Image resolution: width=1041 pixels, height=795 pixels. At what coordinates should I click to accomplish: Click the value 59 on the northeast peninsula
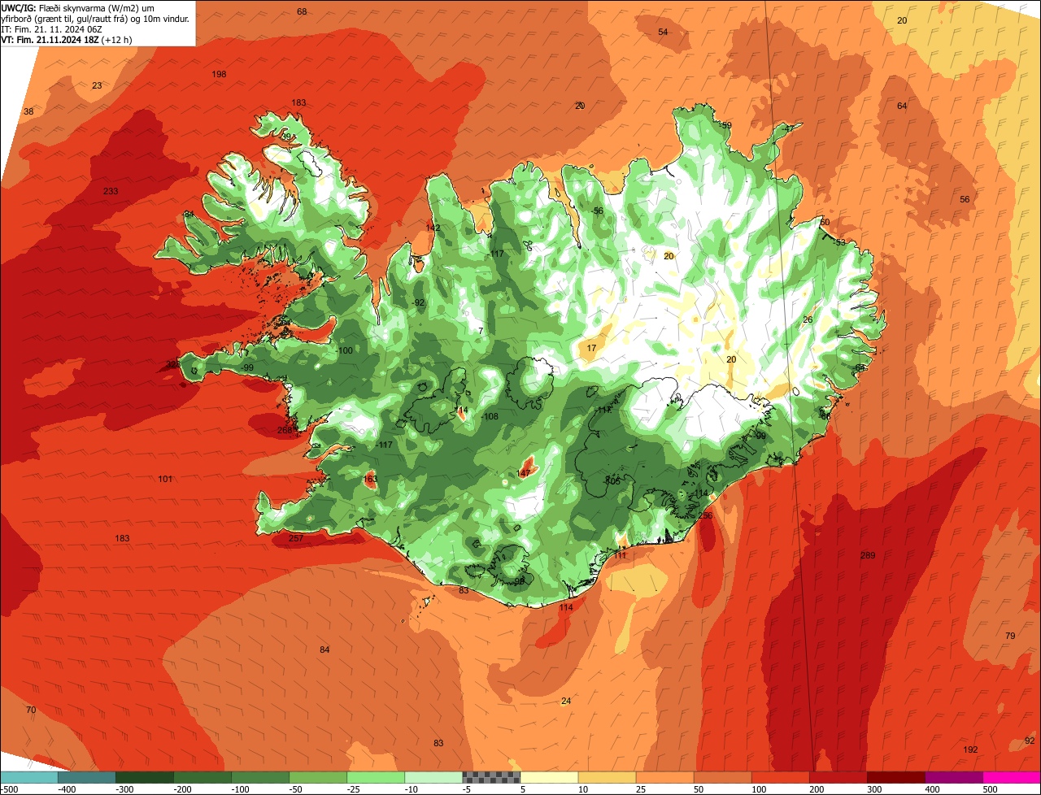(x=726, y=125)
